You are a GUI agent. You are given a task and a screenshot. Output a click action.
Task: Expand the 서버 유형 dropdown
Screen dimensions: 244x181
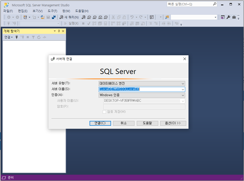(x=183, y=84)
